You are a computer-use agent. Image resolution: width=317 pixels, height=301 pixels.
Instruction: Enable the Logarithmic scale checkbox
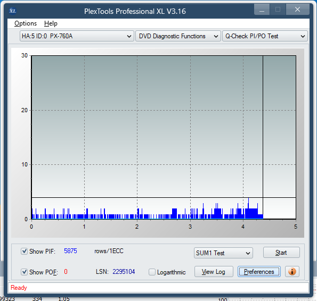(x=152, y=272)
